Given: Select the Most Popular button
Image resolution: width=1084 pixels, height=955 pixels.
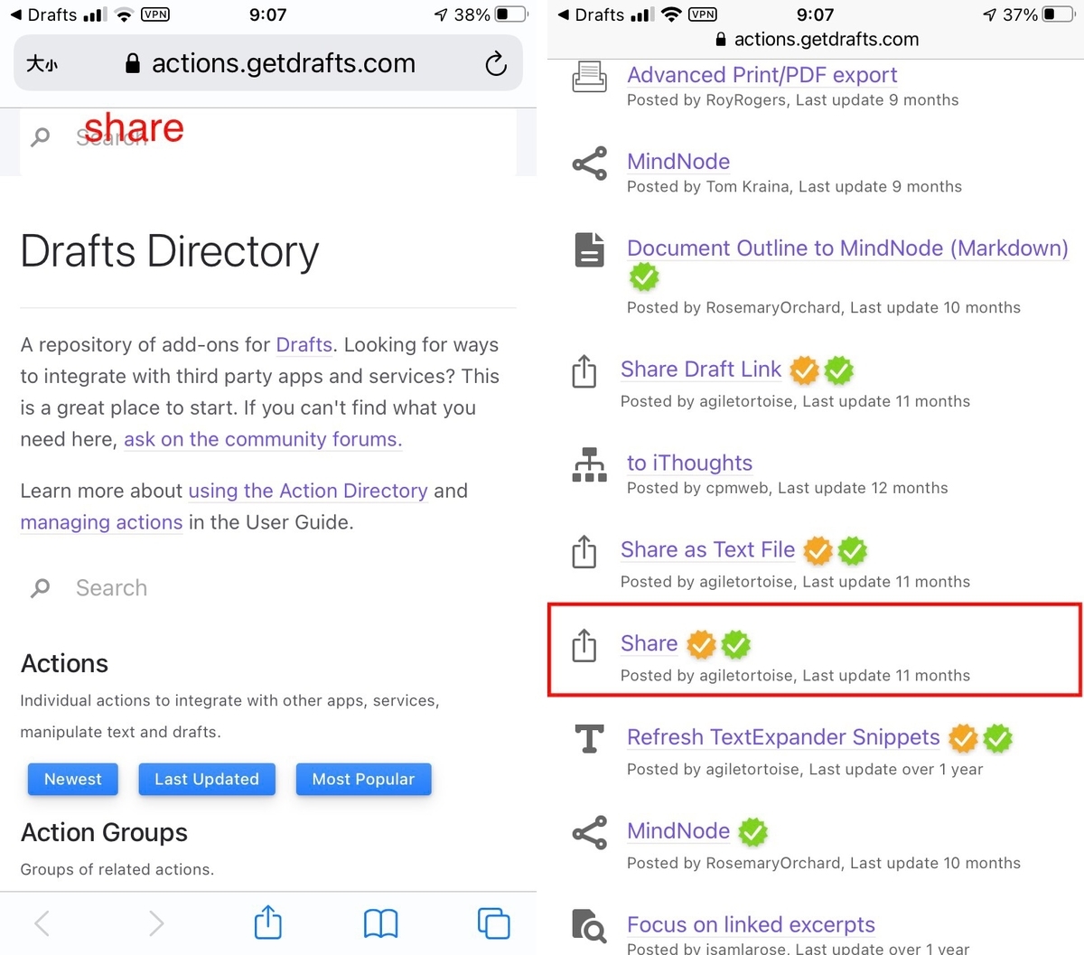Looking at the screenshot, I should coord(363,779).
